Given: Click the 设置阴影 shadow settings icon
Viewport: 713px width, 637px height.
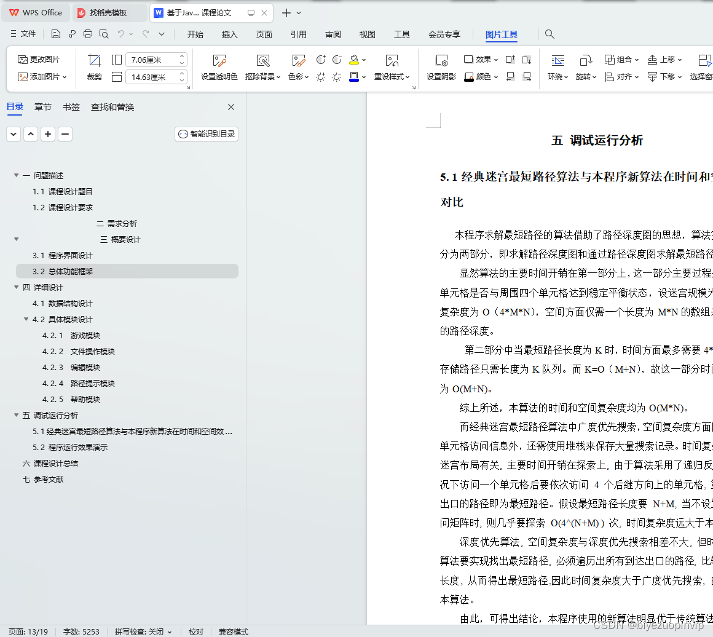Looking at the screenshot, I should pyautogui.click(x=441, y=68).
